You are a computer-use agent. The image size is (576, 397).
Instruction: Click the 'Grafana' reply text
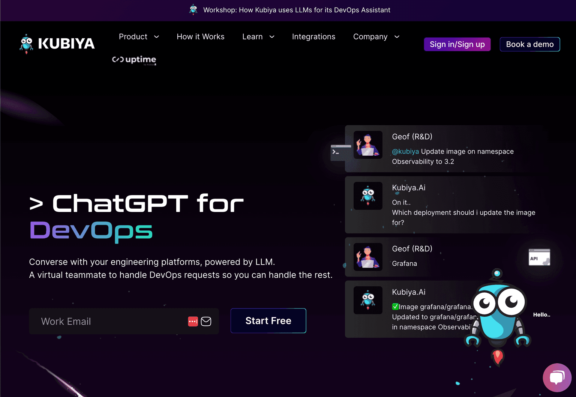tap(405, 264)
